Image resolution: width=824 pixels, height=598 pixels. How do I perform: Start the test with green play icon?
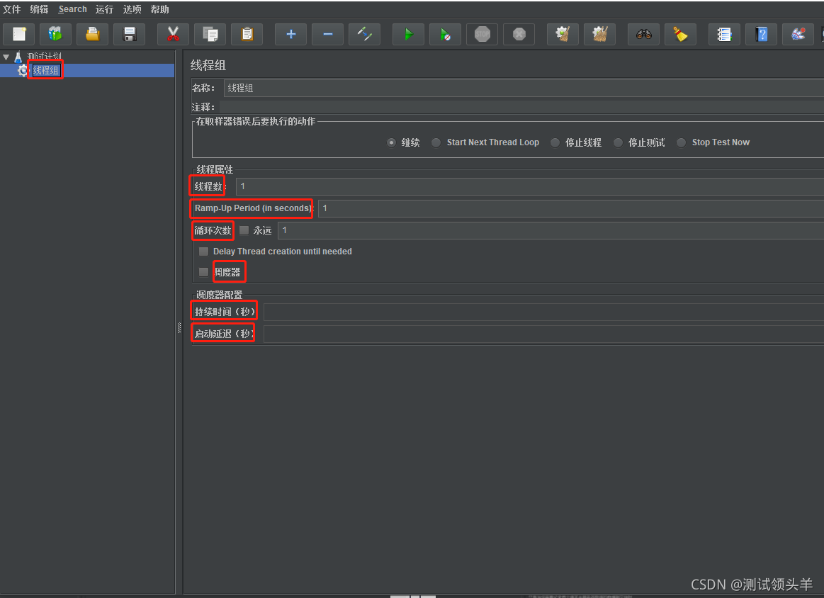tap(408, 34)
